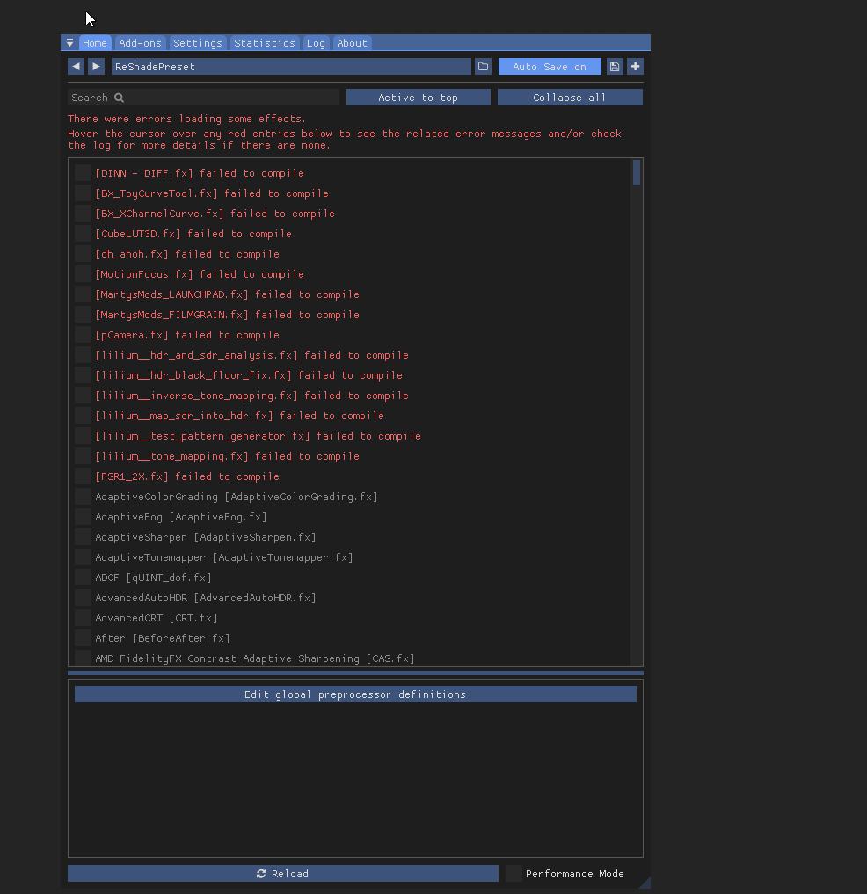Select the dh_ahoh.fx failed to compile entry
This screenshot has width=867, height=894.
(187, 254)
